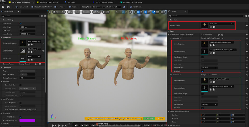The width and height of the screenshot is (249, 127).
Task: Enable Use Custom Range for Animation #1
Action: tap(203, 94)
